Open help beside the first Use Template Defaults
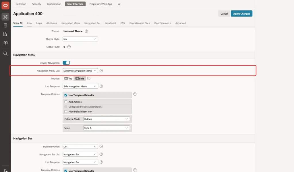 pyautogui.click(x=135, y=94)
